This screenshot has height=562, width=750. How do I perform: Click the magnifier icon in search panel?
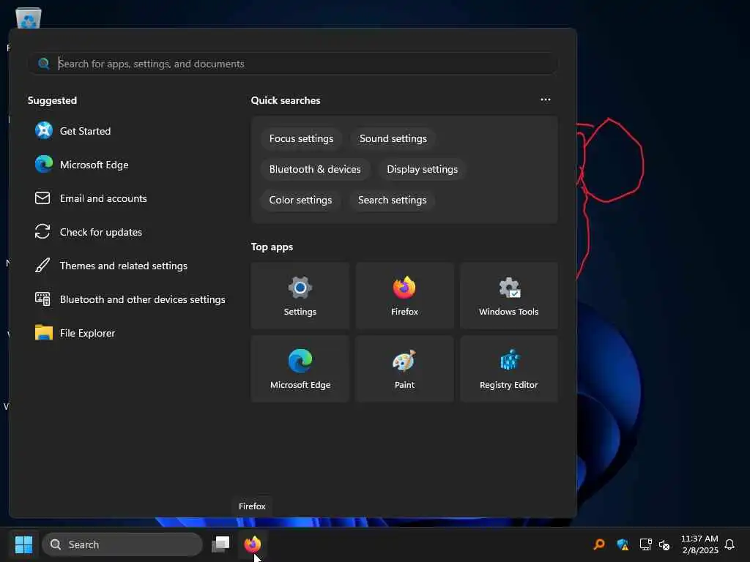(x=43, y=64)
